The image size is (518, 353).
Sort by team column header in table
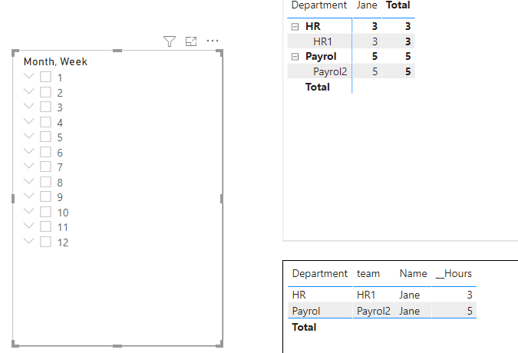point(368,274)
